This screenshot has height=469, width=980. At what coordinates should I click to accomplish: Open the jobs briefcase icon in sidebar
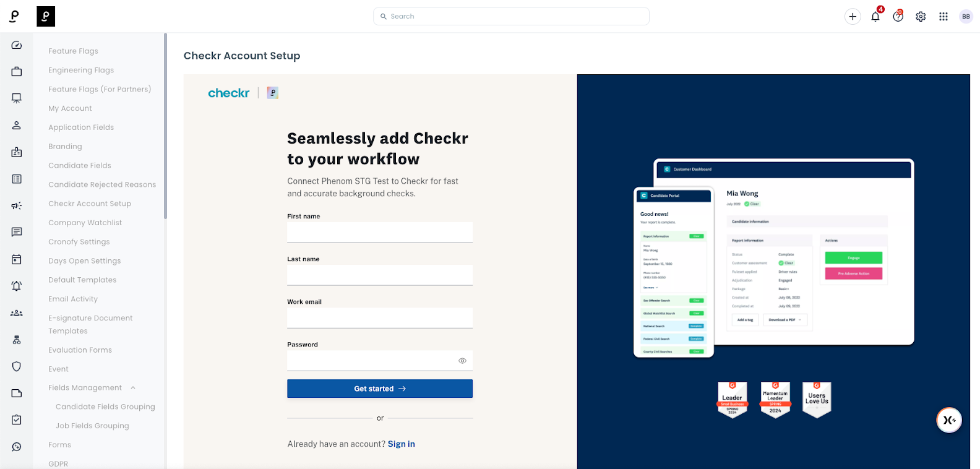(x=17, y=72)
